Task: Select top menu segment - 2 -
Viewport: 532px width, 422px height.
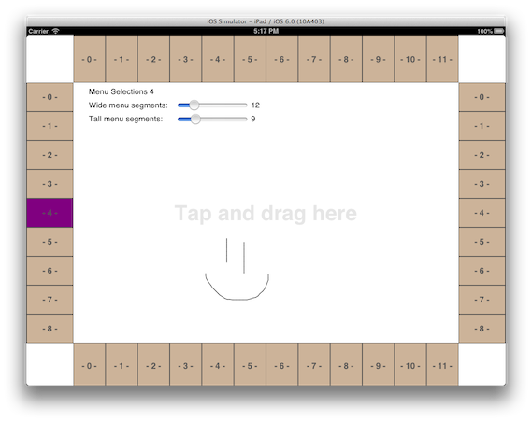Action: 153,59
